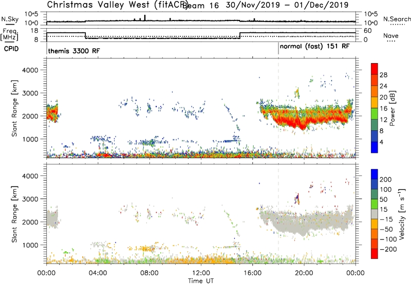Click the 'Time UT' axis title

[x=201, y=280]
